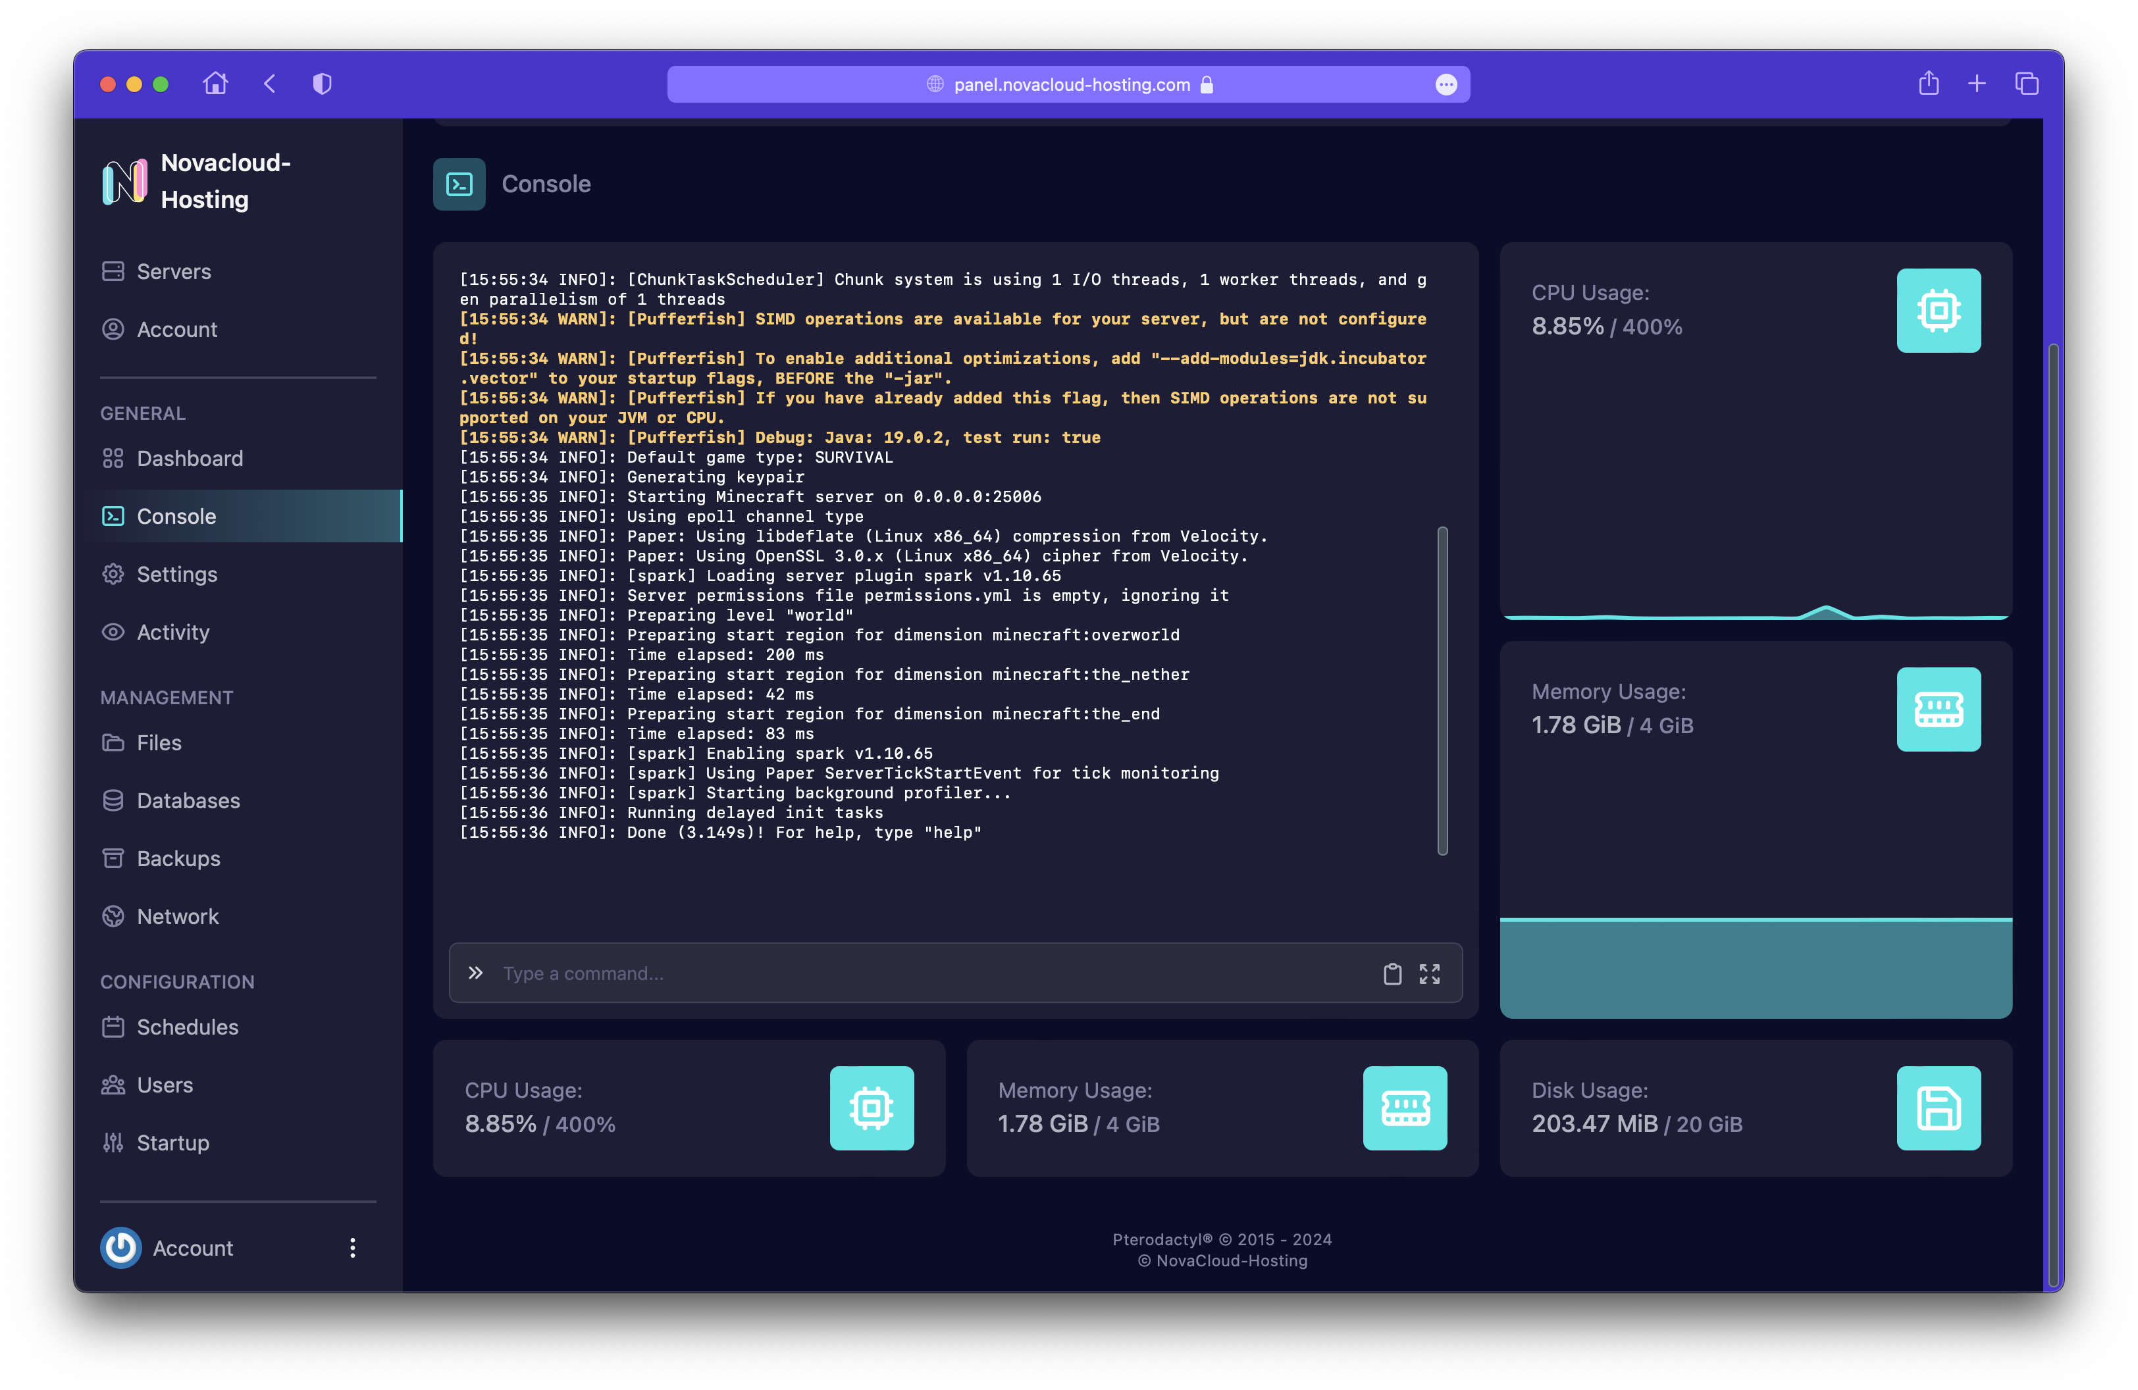Click the browser home icon
This screenshot has width=2138, height=1390.
(x=216, y=84)
